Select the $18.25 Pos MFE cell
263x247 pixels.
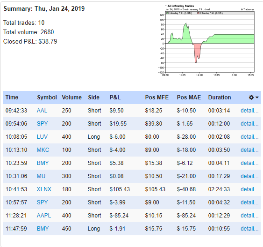tap(154, 110)
